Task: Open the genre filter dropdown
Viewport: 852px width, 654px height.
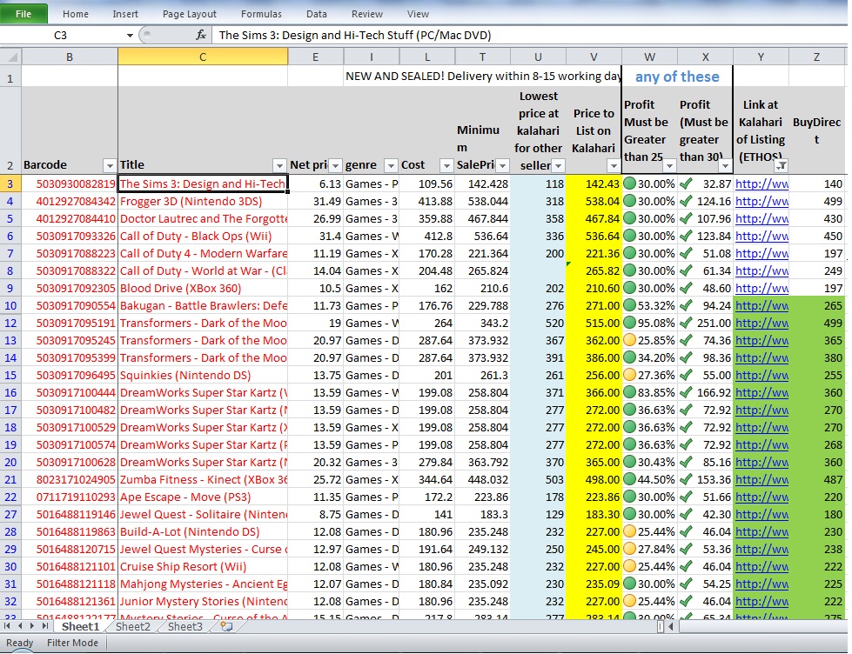Action: click(391, 165)
